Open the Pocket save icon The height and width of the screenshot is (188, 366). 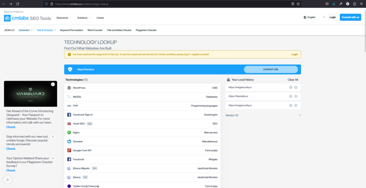tap(327, 4)
